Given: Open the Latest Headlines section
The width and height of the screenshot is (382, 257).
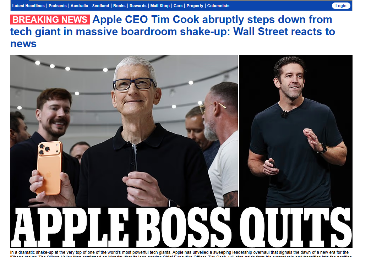Looking at the screenshot, I should (28, 6).
